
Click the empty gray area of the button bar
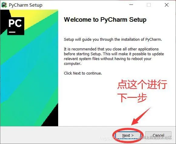coord(56,135)
